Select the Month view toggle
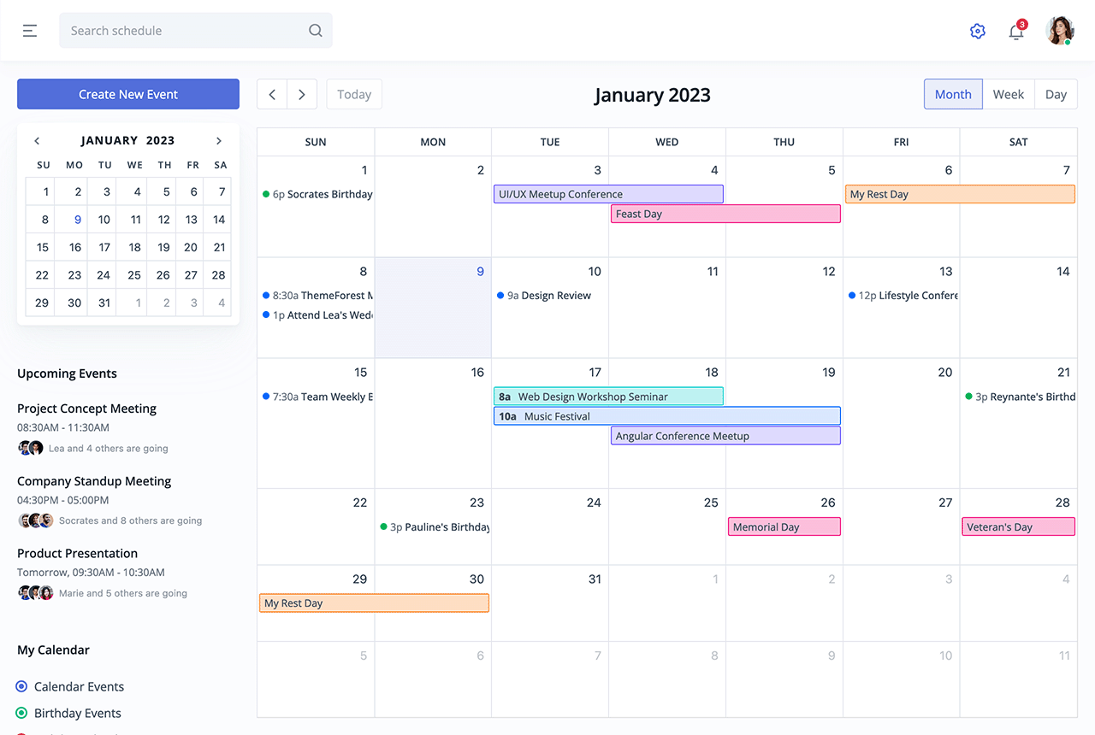Viewport: 1095px width, 735px height. 953,94
